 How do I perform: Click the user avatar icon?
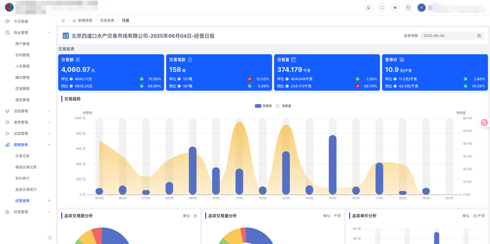pos(421,8)
